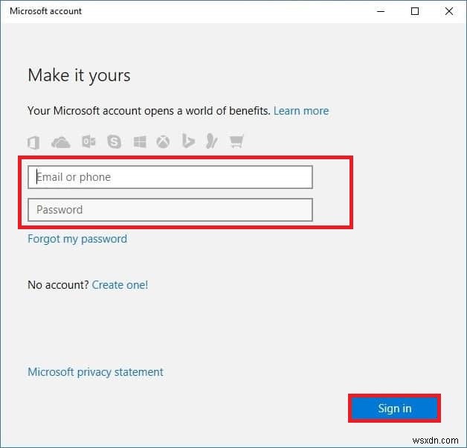Click the MSN butterfly icon
The image size is (467, 448).
click(212, 141)
